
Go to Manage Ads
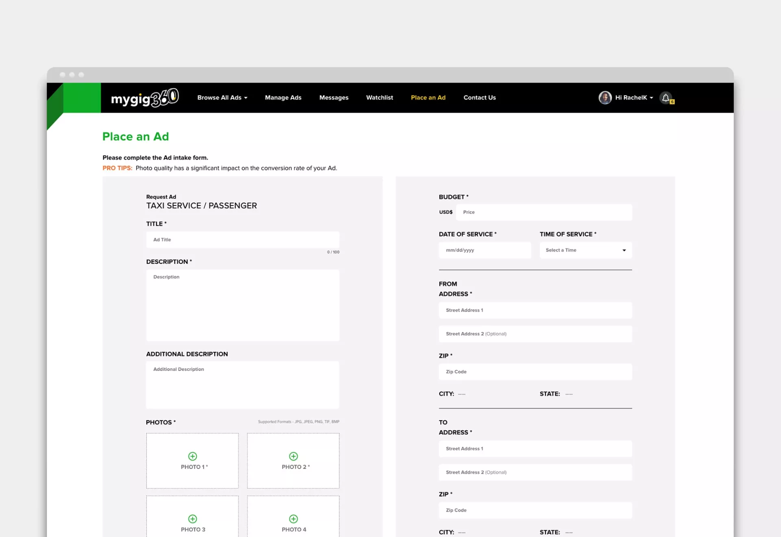point(283,98)
